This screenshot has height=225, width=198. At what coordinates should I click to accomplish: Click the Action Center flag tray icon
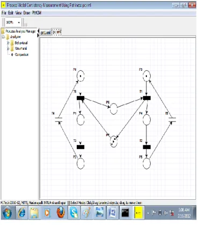pyautogui.click(x=153, y=213)
